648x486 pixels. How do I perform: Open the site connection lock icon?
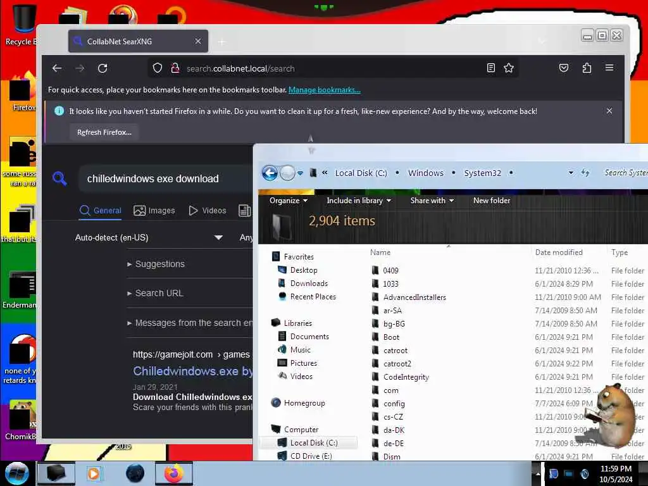175,68
